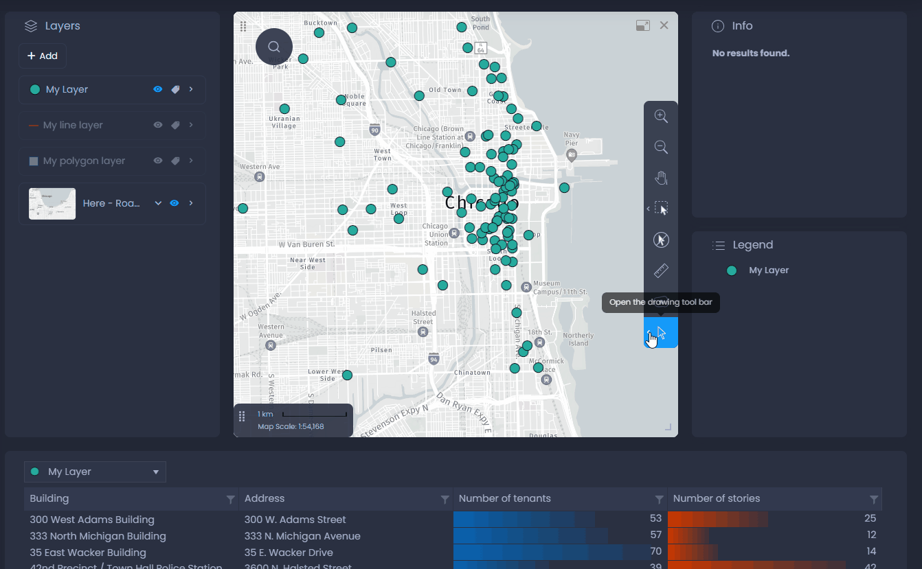The height and width of the screenshot is (569, 922).
Task: Click the My line layer name
Action: click(x=73, y=125)
